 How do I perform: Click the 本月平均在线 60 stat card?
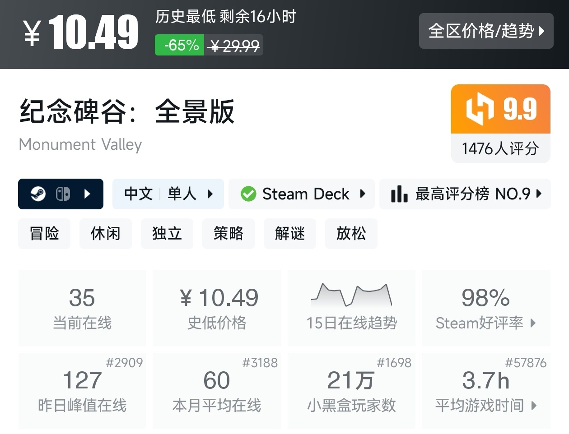[217, 391]
